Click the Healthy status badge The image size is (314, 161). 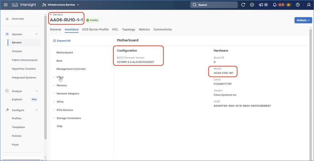pos(92,20)
